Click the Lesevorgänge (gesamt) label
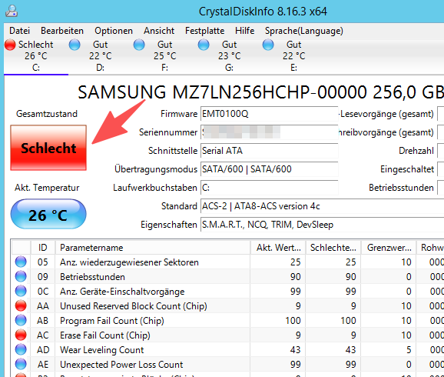The image size is (444, 377). point(387,114)
